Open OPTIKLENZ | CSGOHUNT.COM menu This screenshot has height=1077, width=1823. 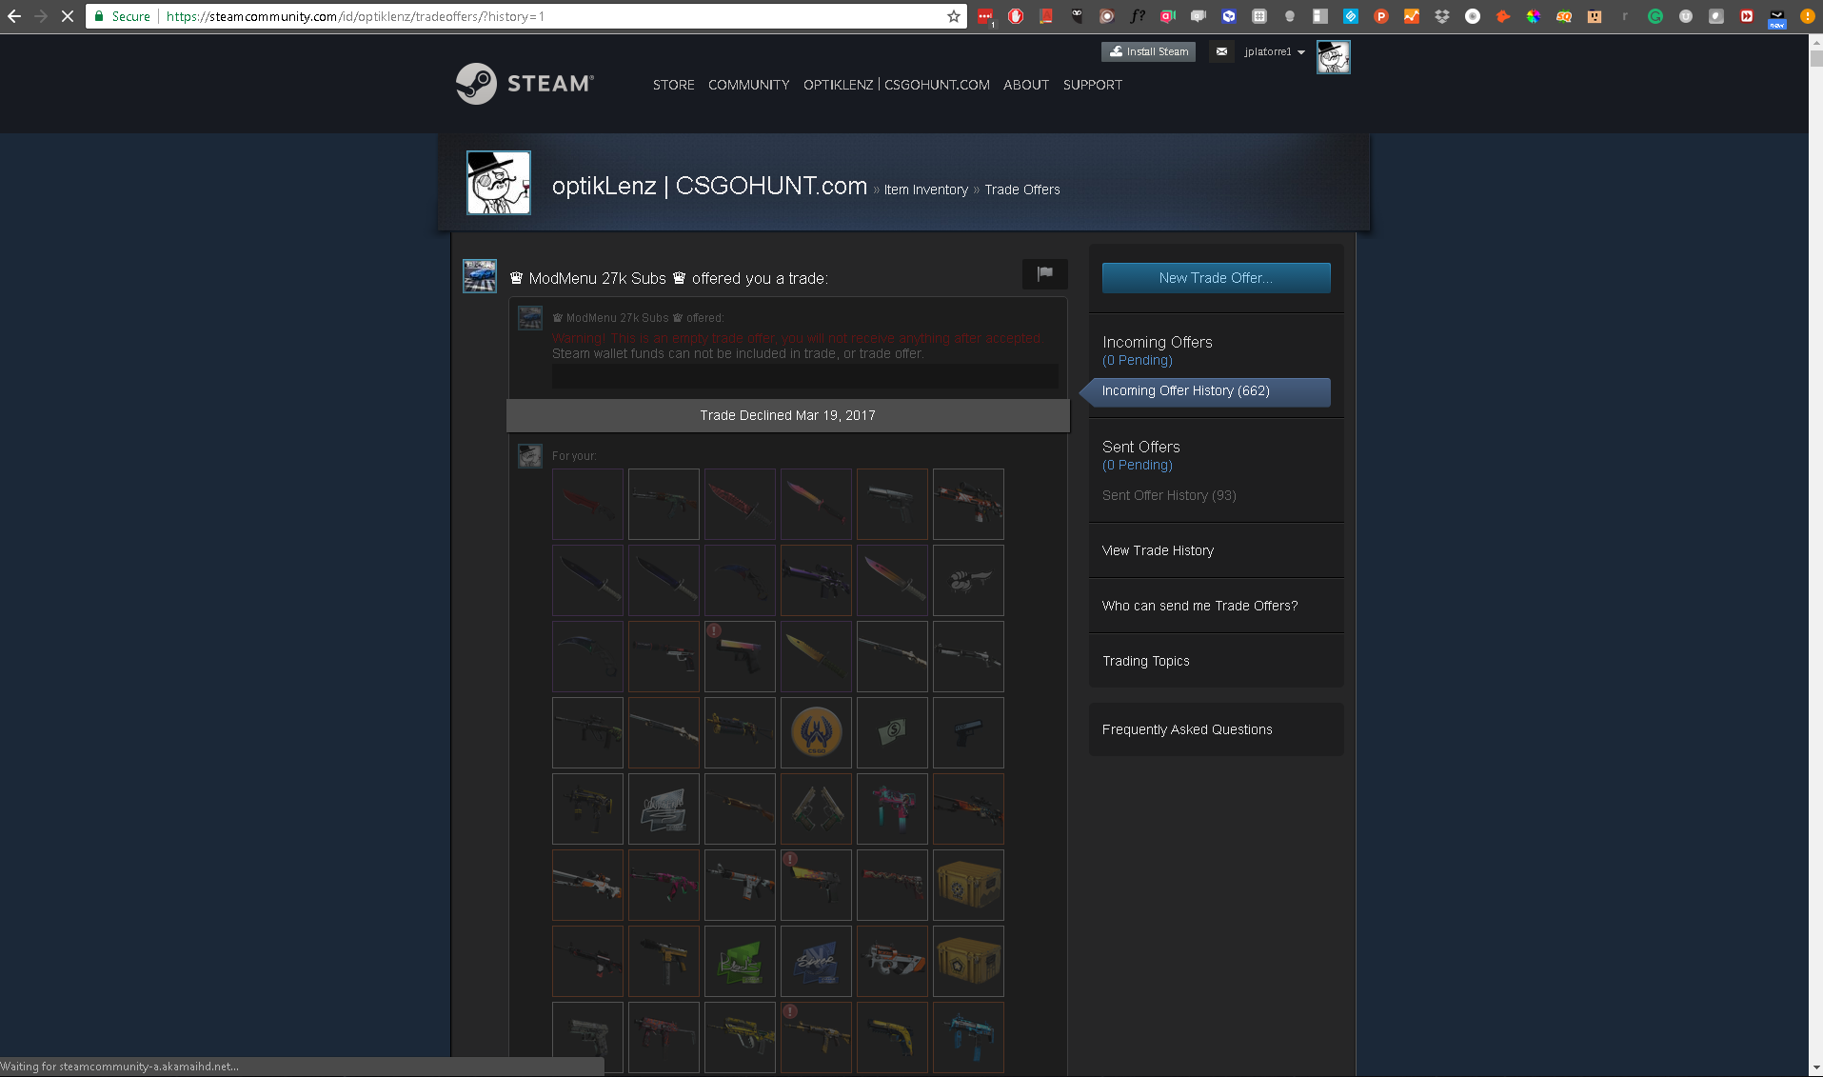point(897,85)
